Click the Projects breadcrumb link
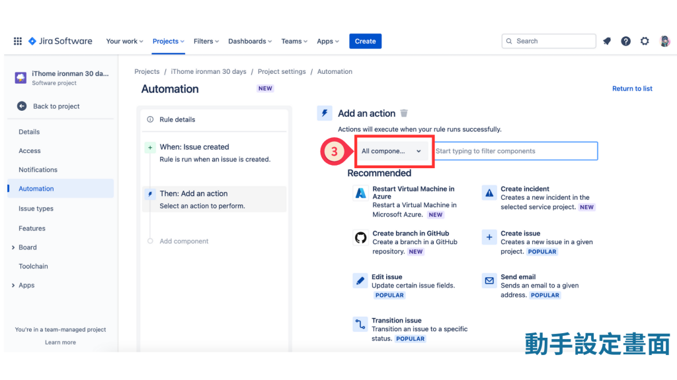 click(x=147, y=71)
